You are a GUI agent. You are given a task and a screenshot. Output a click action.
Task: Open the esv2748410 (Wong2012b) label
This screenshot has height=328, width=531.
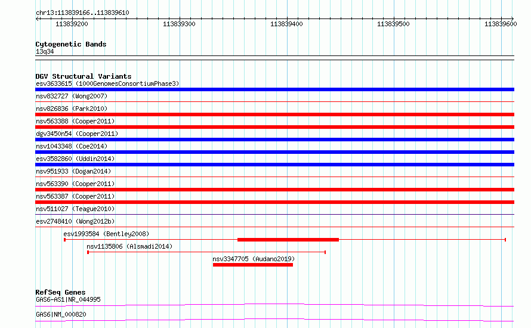click(75, 221)
